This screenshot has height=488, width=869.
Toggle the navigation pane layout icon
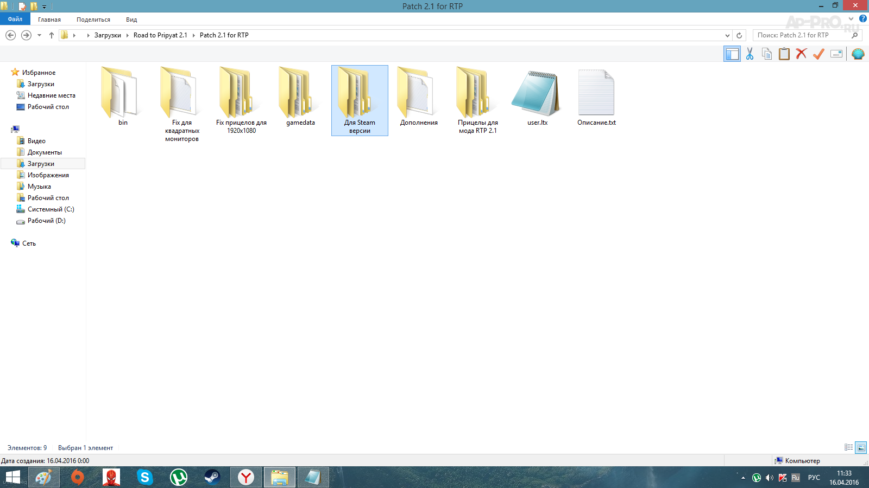(x=732, y=54)
